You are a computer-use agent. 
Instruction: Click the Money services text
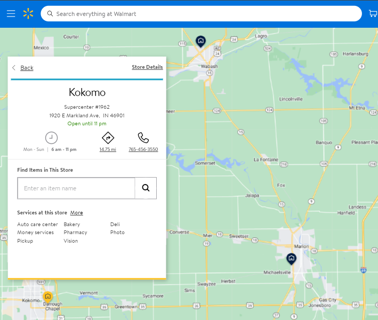[x=35, y=233]
